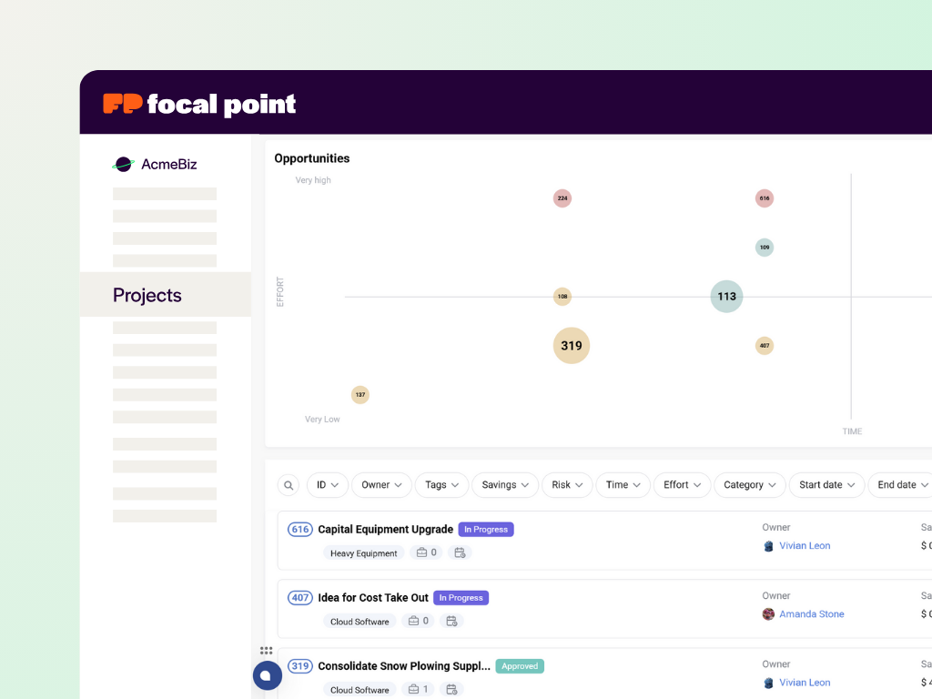Viewport: 932px width, 699px height.
Task: Open the Start date filter dropdown
Action: [x=826, y=485]
